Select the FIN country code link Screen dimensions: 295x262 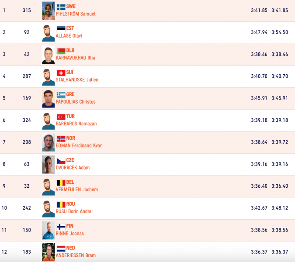pyautogui.click(x=70, y=226)
